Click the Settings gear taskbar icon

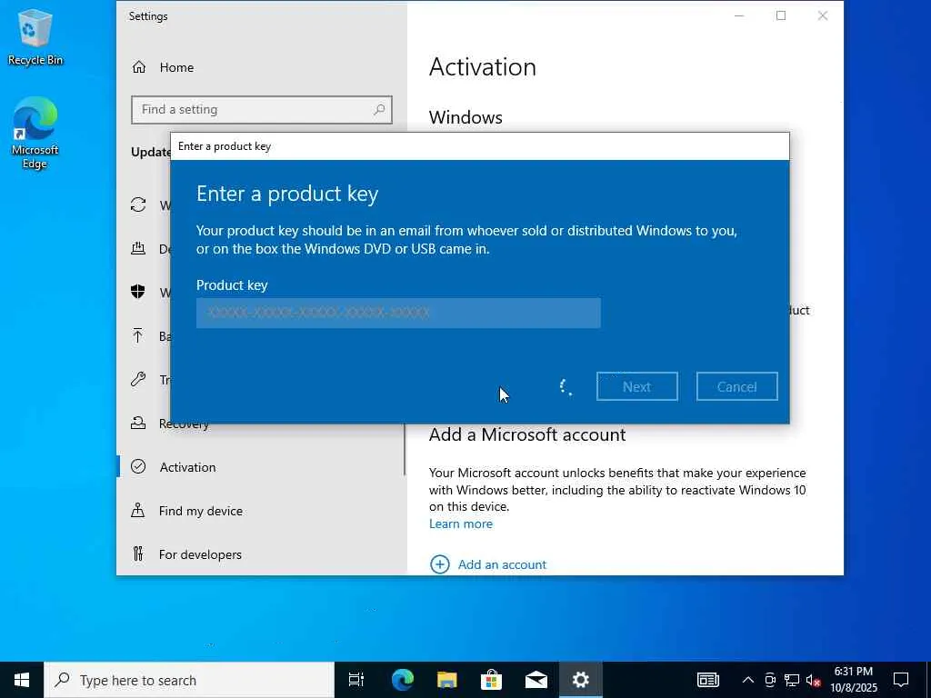click(581, 680)
